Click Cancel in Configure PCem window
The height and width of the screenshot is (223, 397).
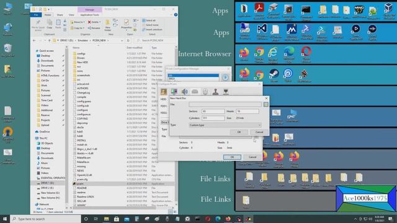pos(252,157)
